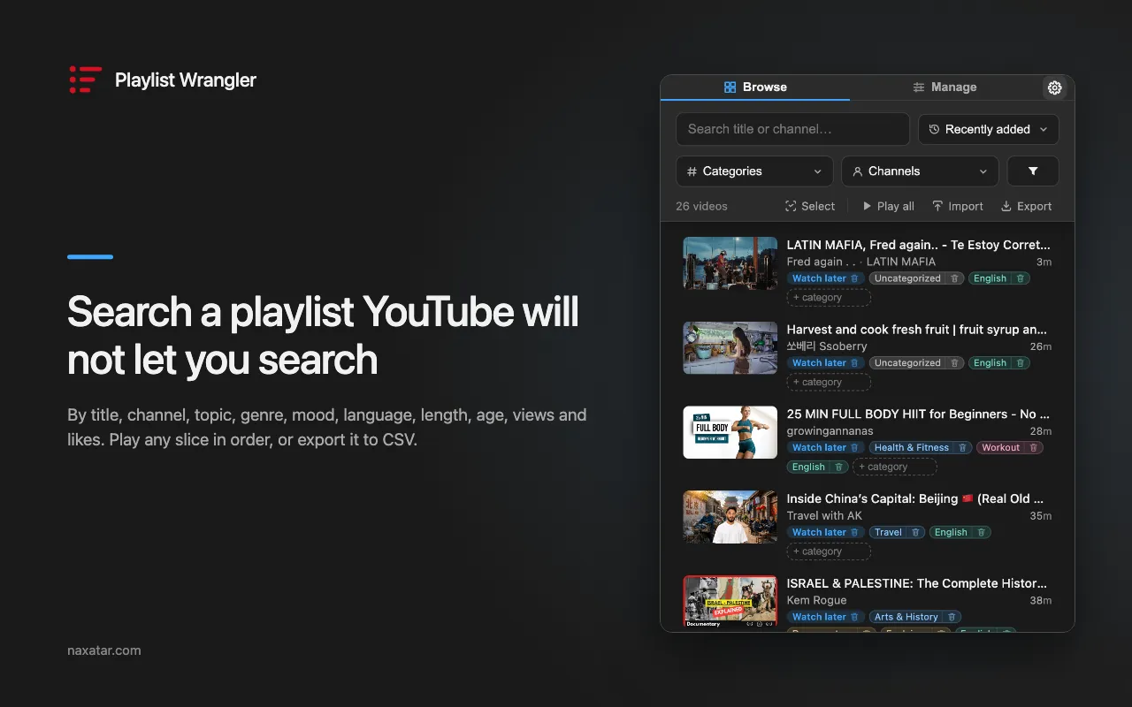Remove Watch later tag from ISRAEL & PALESTINE video
Viewport: 1132px width, 707px height.
[854, 617]
